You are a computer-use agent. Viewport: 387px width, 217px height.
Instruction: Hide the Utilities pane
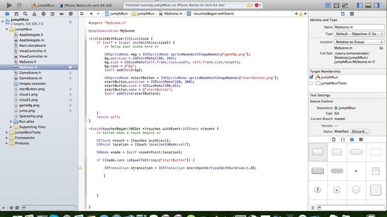pos(377,5)
